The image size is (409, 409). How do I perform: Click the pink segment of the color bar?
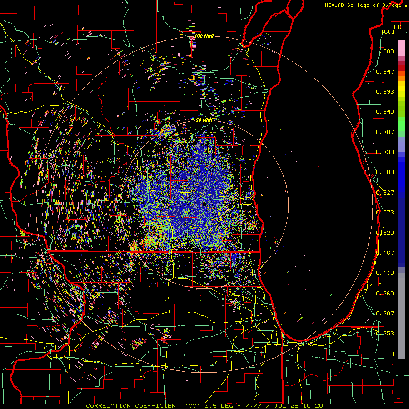coord(401,48)
